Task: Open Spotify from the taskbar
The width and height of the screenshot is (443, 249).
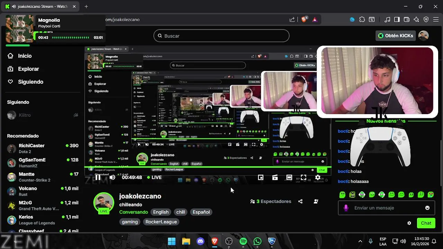Action: 243,241
